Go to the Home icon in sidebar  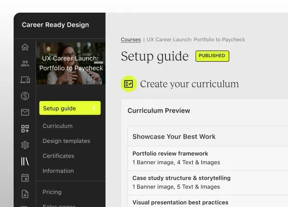[x=25, y=47]
